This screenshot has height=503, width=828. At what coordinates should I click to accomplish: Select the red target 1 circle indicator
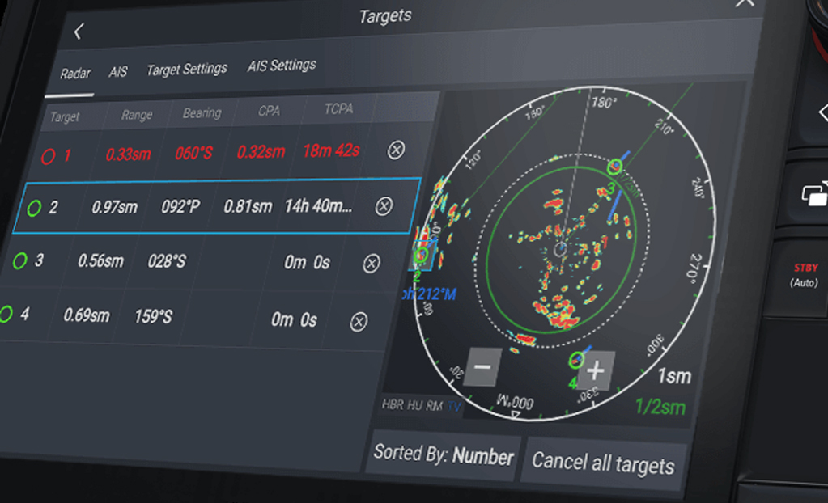coord(49,157)
